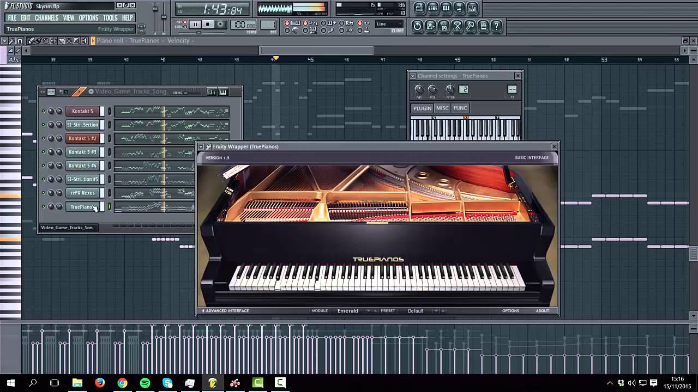Switch to FUNC tab in Channel settings
The width and height of the screenshot is (698, 392).
(x=460, y=108)
